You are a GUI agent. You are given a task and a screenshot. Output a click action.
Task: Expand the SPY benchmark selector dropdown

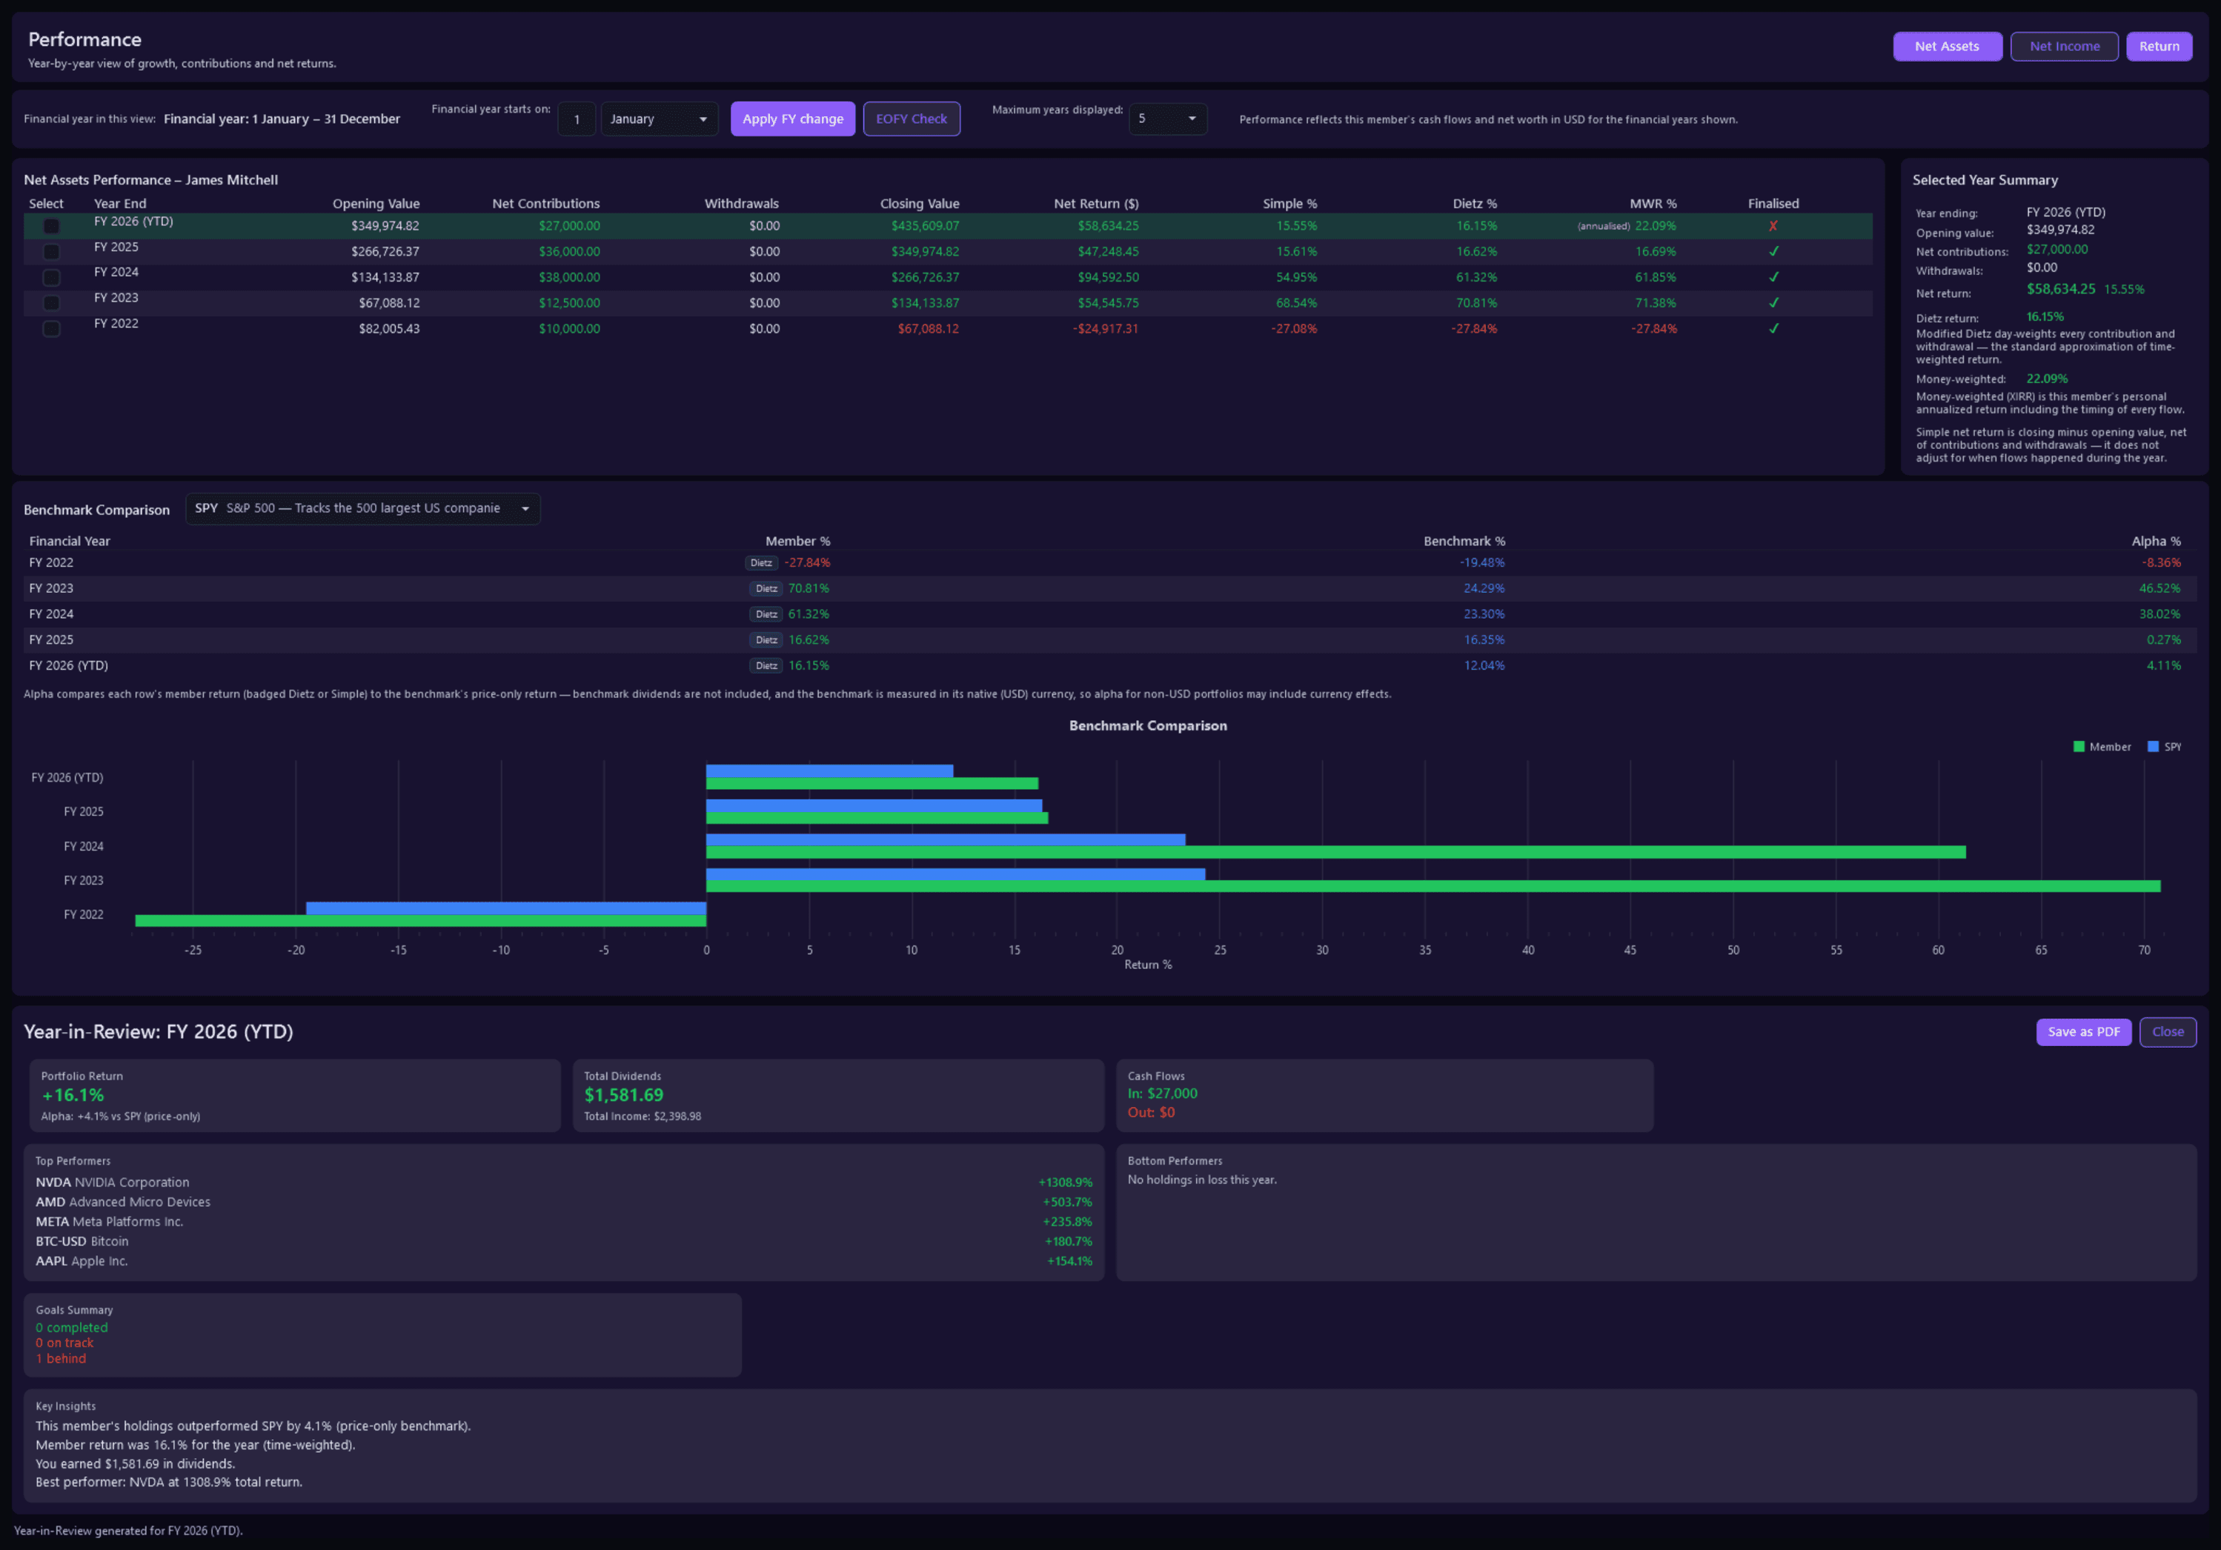(362, 508)
